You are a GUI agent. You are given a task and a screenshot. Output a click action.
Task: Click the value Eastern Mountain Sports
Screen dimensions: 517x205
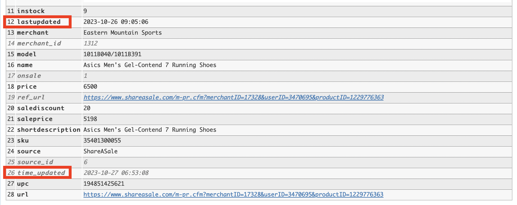point(122,33)
